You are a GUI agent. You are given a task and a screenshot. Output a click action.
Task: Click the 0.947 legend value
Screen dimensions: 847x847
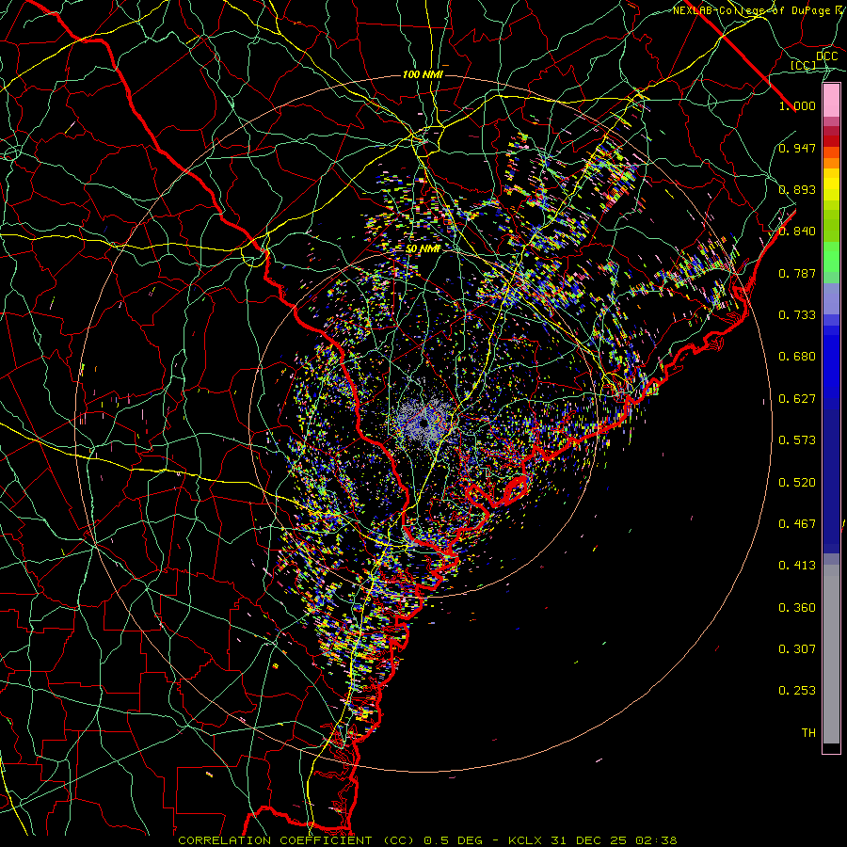797,148
